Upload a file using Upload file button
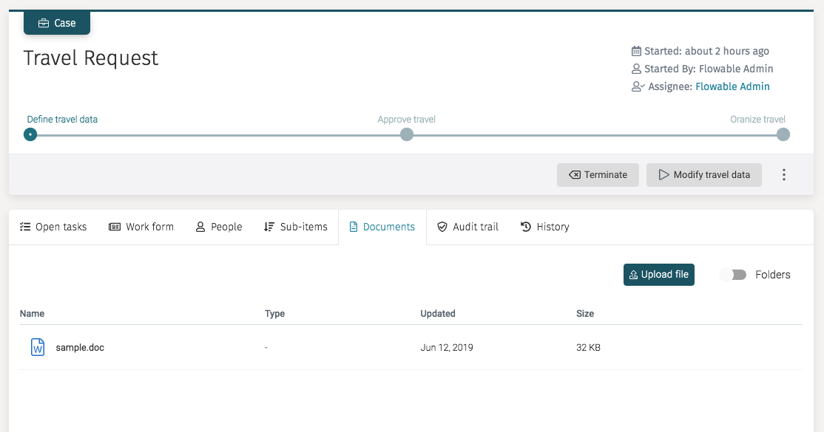Screen dimensions: 824x432 (x=658, y=275)
